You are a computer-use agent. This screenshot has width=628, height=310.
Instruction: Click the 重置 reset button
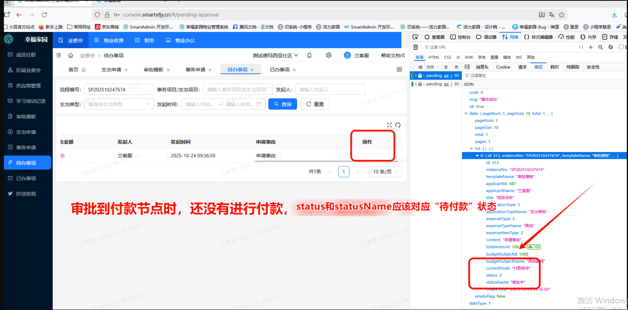pyautogui.click(x=315, y=104)
